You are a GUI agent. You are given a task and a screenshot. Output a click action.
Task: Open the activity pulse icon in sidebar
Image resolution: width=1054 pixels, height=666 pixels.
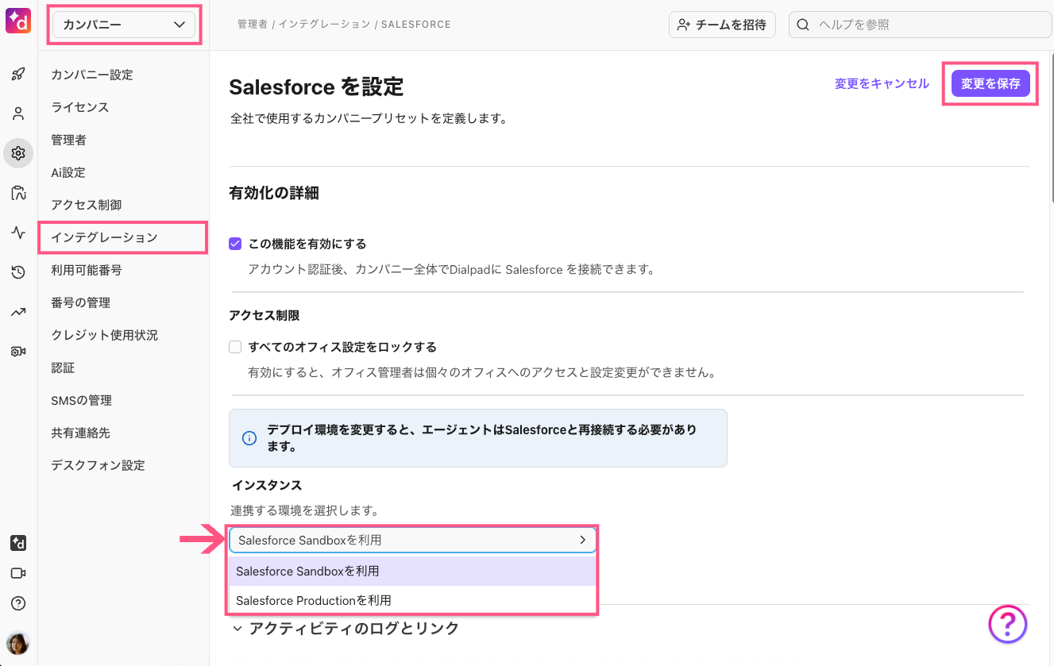(18, 233)
